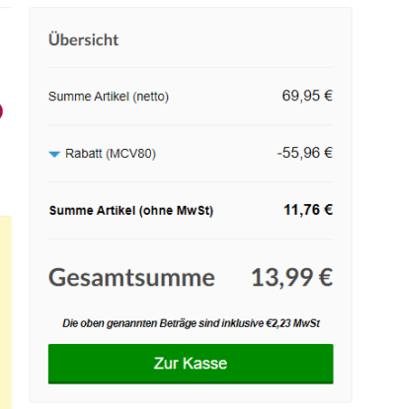Click the pale yellow panel on left
The height and width of the screenshot is (409, 395).
(x=6, y=312)
